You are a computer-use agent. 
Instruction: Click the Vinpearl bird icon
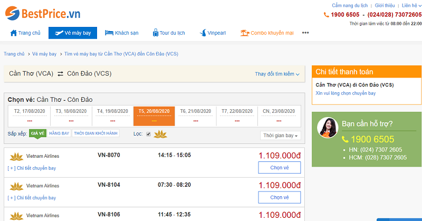(x=203, y=33)
